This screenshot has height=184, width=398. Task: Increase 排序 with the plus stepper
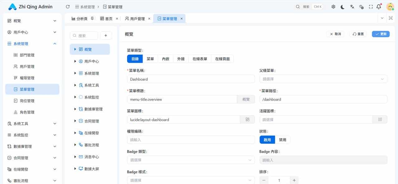[294, 180]
